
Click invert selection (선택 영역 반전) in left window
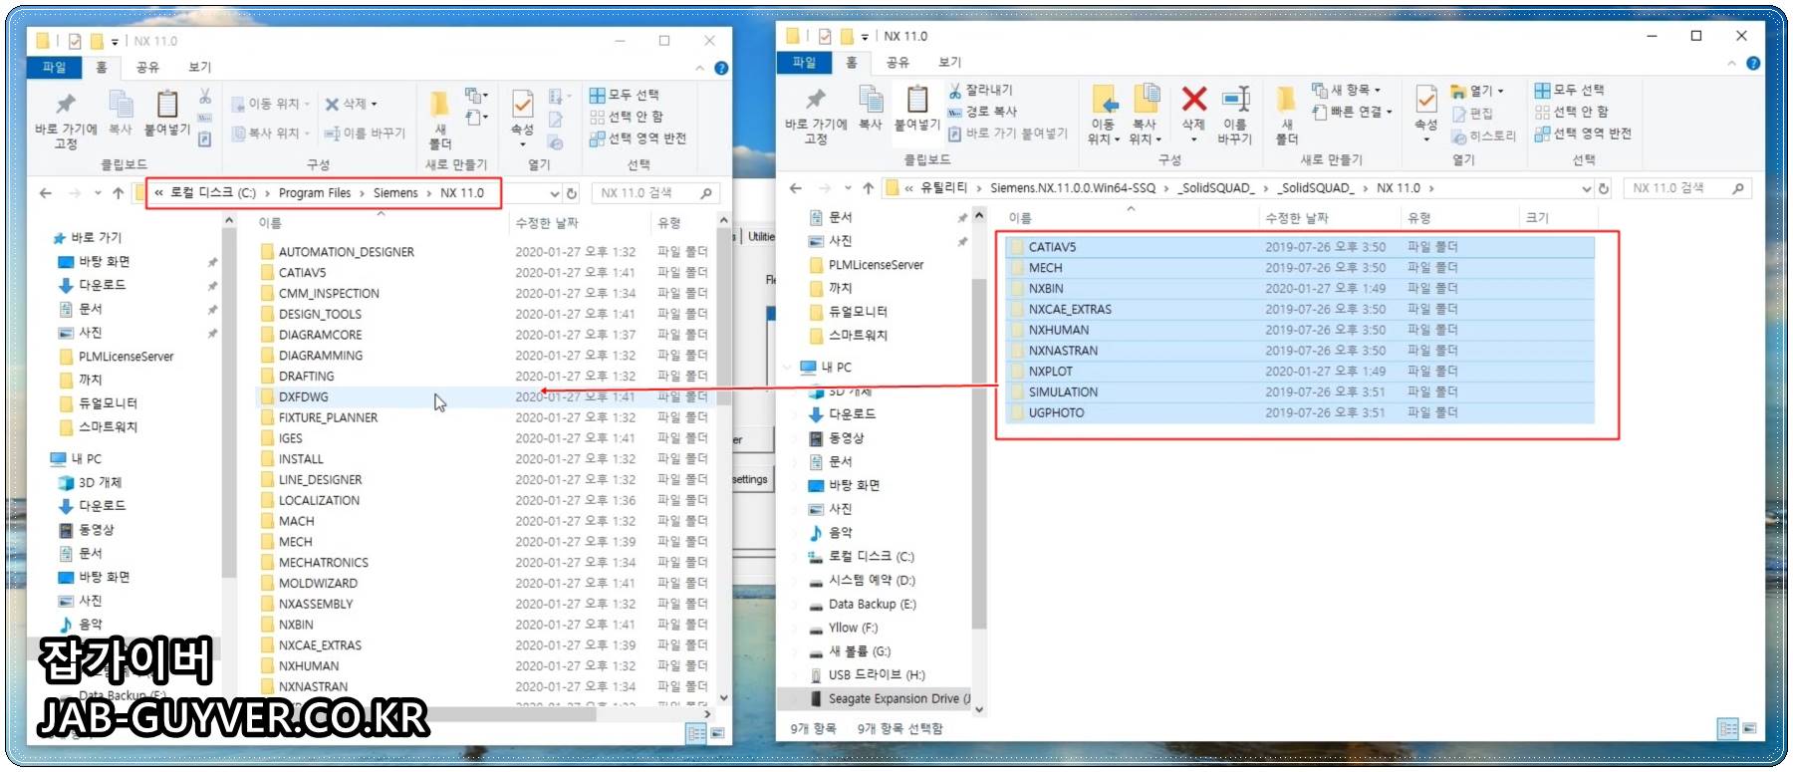tap(639, 138)
